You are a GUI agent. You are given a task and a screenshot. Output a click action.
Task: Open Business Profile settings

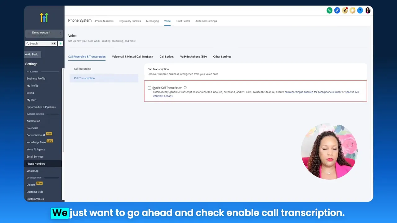[36, 79]
